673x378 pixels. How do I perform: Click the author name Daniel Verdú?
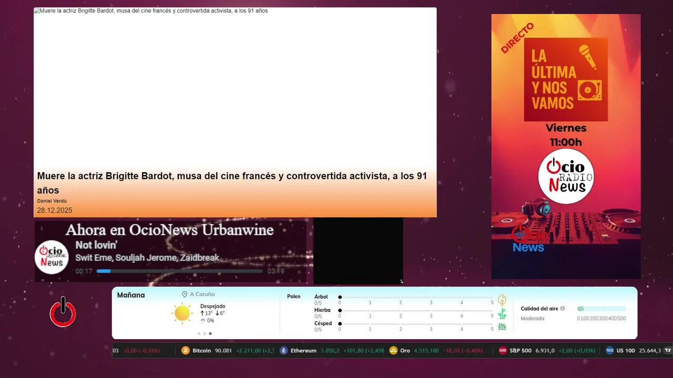(52, 201)
